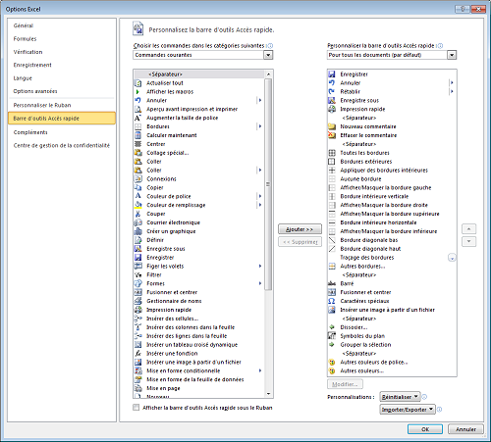
Task: Expand submenu arrow for Figer les volets
Action: [260, 267]
